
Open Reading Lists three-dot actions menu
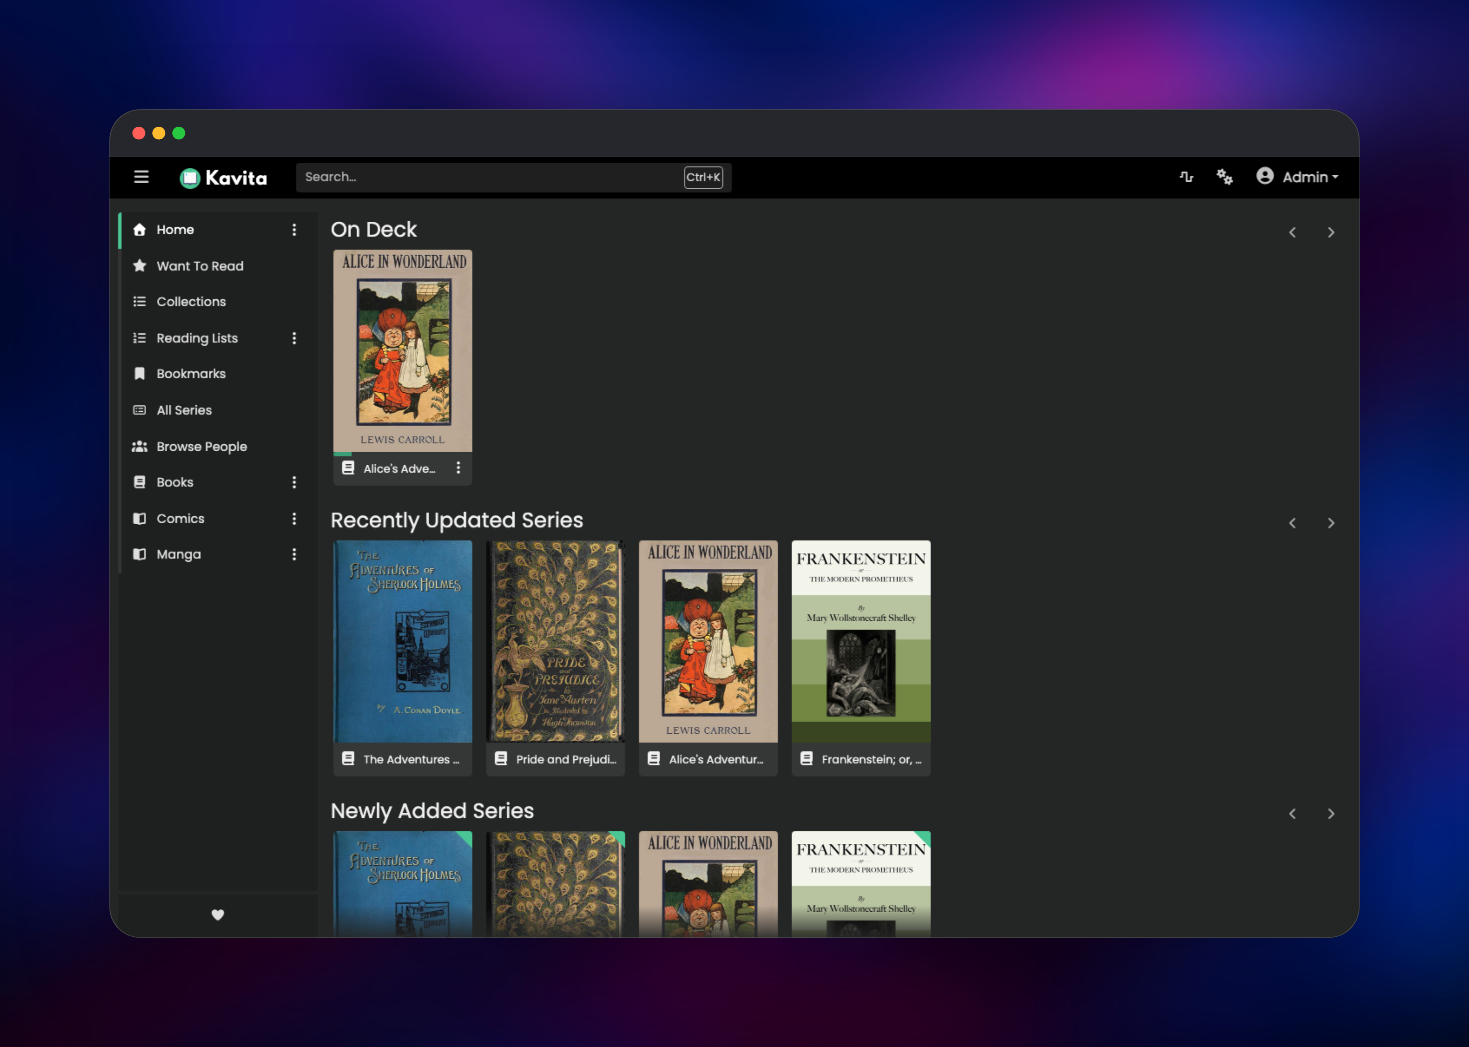pos(294,338)
